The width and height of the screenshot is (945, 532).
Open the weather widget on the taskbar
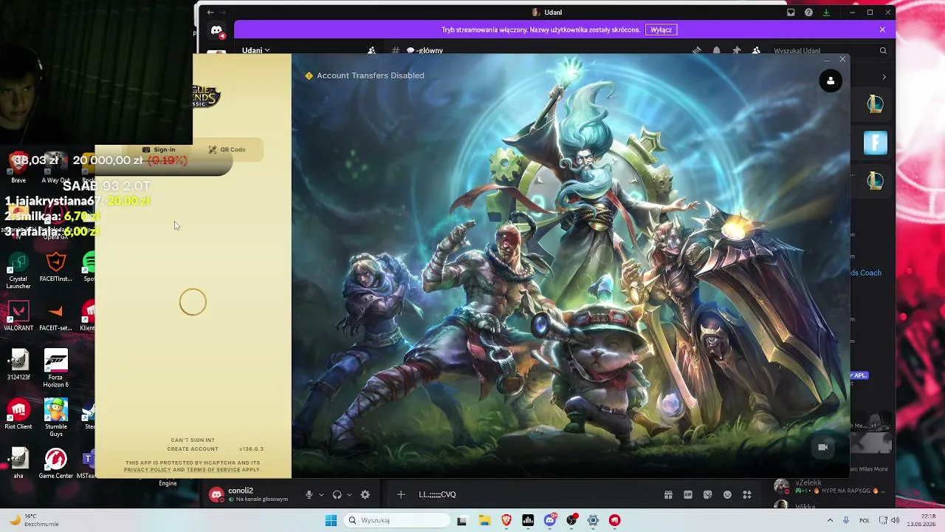tap(32, 520)
